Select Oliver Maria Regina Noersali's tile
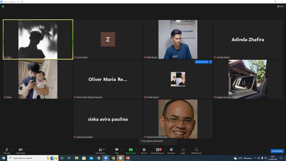286x161 pixels. [x=108, y=79]
